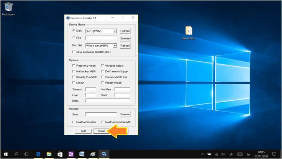Image resolution: width=282 pixels, height=159 pixels.
Task: Click the taskbar search magnifier icon
Action: point(16,154)
